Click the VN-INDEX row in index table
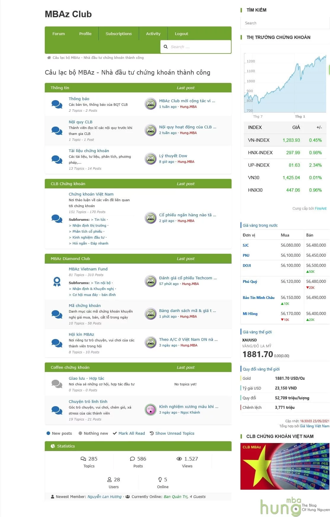 coord(285,140)
